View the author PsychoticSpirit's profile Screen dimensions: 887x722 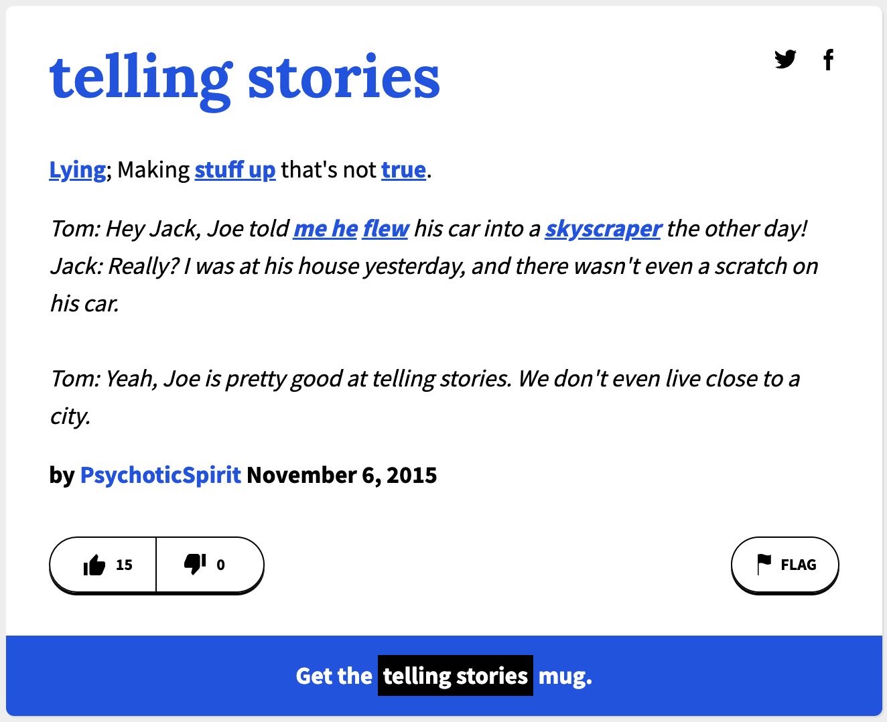pyautogui.click(x=160, y=475)
